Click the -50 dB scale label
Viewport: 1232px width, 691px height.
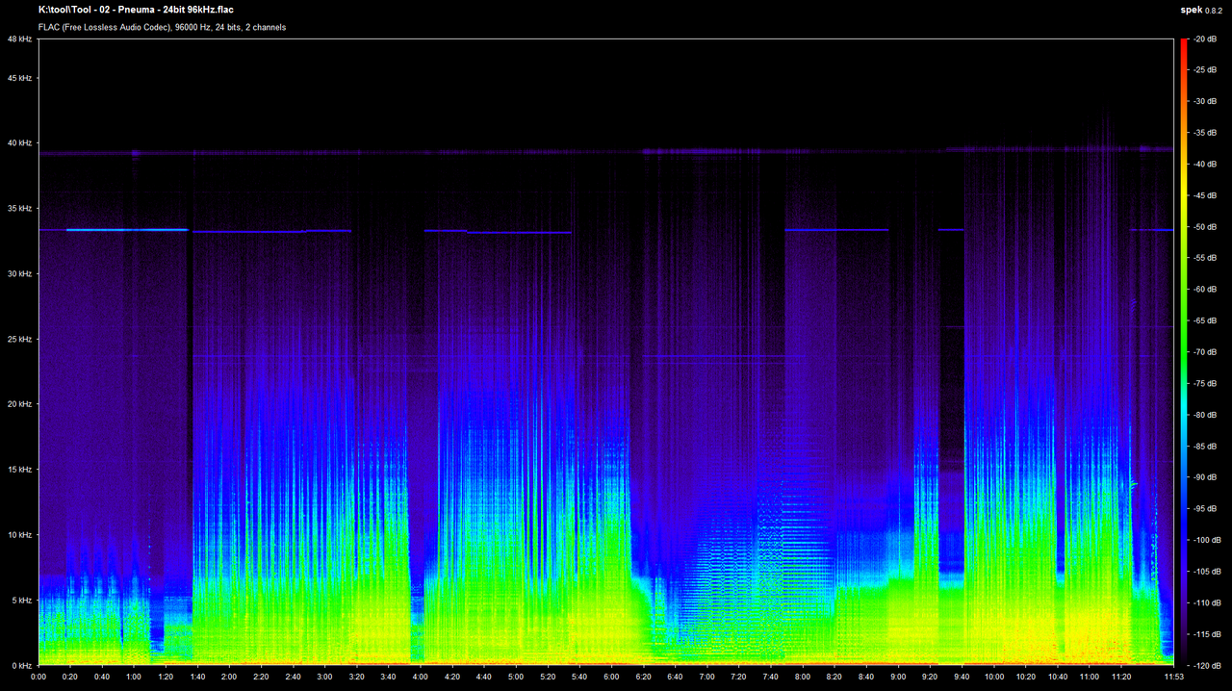(1207, 227)
